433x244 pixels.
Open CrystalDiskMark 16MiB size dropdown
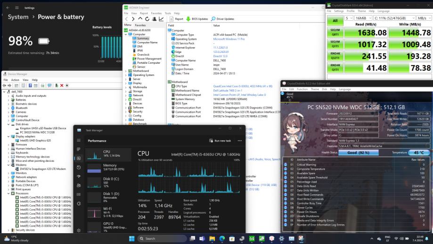click(363, 18)
